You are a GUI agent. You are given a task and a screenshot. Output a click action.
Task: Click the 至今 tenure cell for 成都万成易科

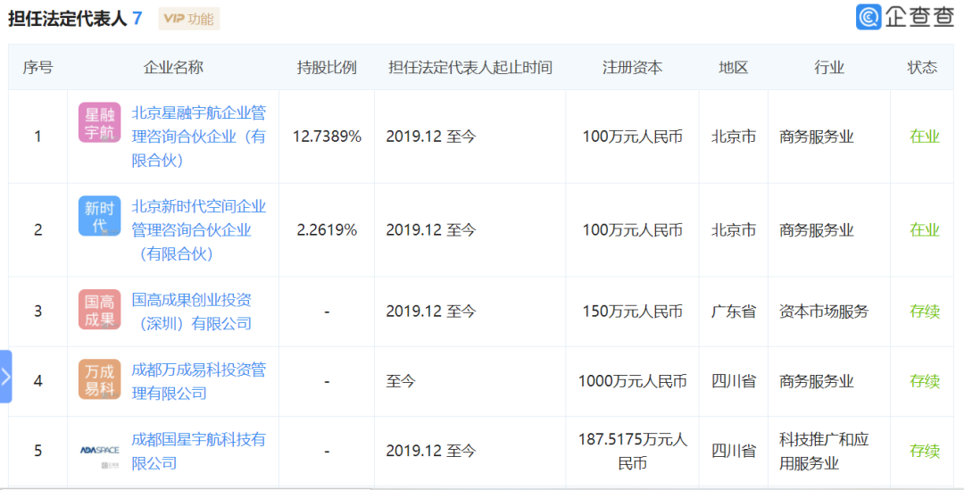[x=401, y=381]
